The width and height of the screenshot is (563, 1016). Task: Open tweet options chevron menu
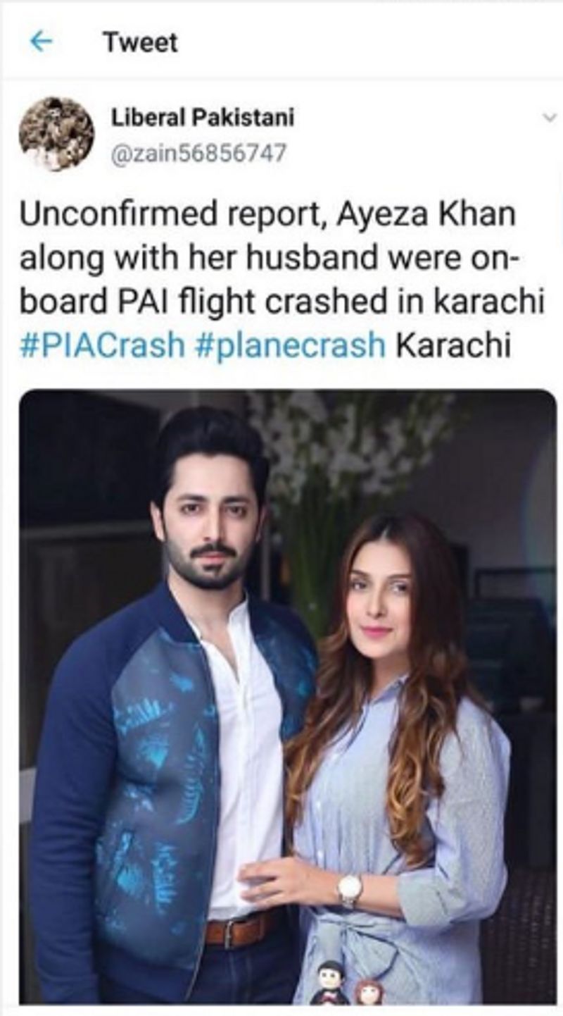[x=550, y=118]
